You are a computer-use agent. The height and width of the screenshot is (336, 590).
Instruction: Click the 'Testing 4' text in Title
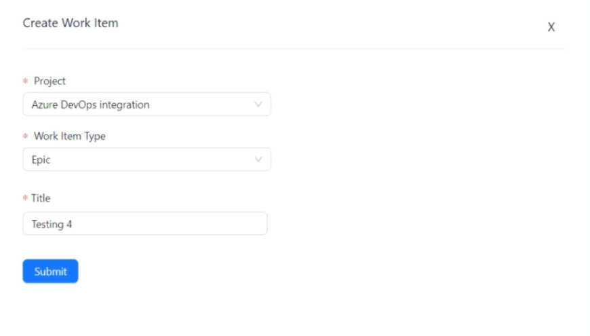52,224
